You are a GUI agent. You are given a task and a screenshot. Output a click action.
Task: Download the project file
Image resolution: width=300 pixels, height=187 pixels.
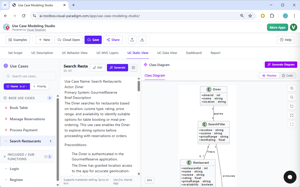(x=143, y=40)
